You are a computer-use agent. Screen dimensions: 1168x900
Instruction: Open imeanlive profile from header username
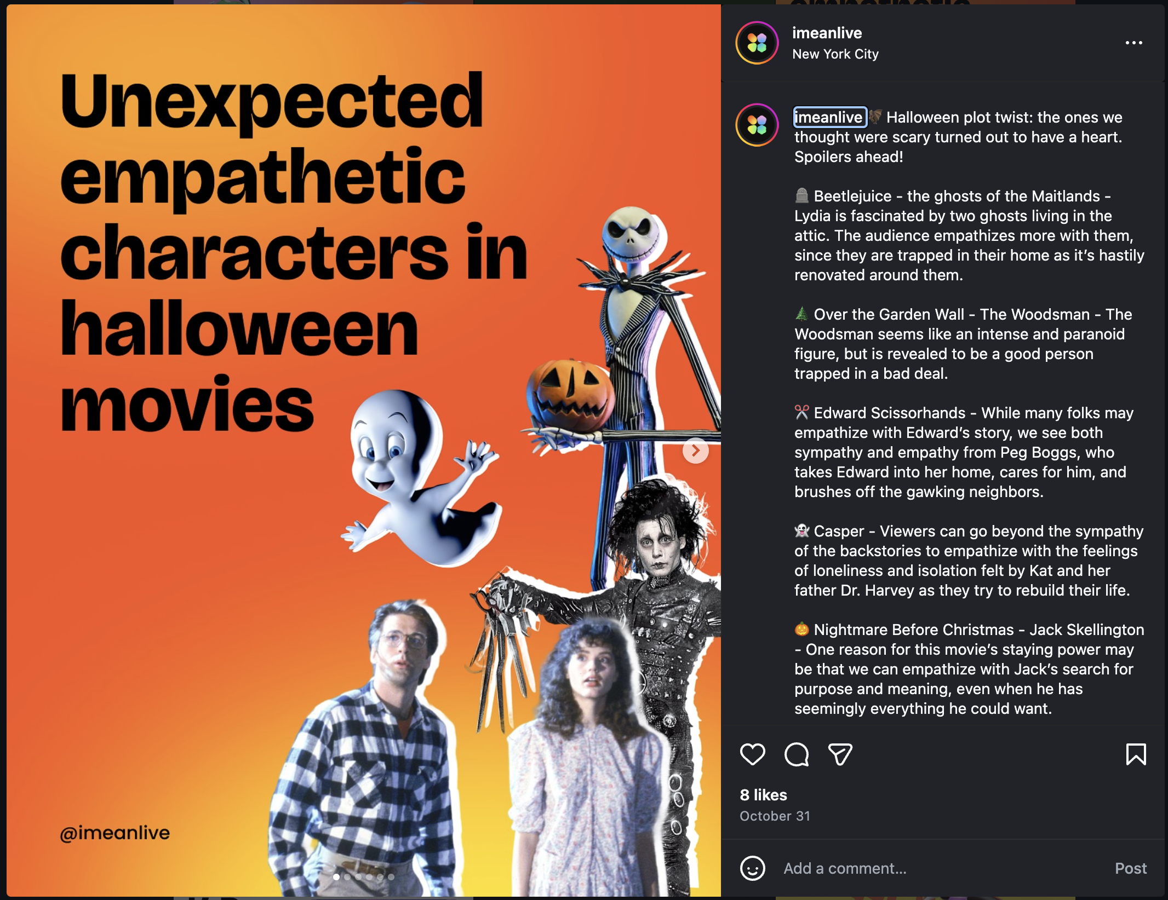(x=827, y=33)
